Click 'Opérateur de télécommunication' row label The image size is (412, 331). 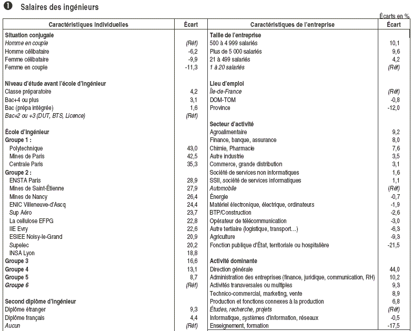[248, 221]
